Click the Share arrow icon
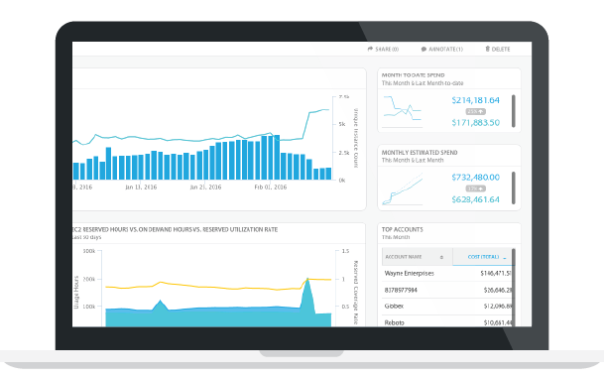Screen dimensions: 604x376 [370, 49]
